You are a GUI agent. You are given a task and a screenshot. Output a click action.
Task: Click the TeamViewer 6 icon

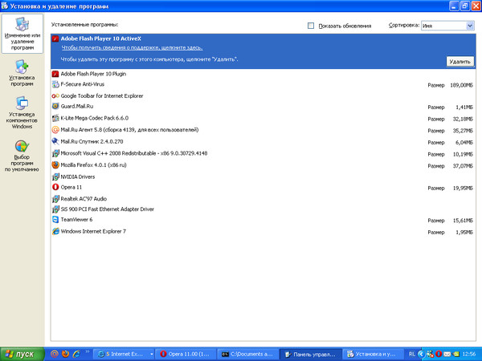[x=55, y=220]
